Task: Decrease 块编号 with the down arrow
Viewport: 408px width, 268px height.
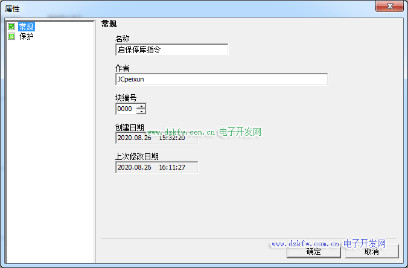Action: (141, 112)
